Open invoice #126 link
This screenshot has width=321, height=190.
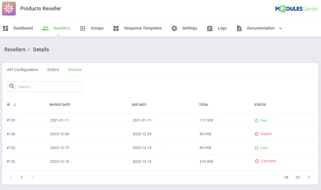pyautogui.click(x=11, y=148)
